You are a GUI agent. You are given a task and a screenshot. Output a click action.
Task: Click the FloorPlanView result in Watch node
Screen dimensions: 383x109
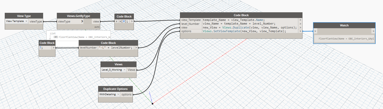click(346, 38)
